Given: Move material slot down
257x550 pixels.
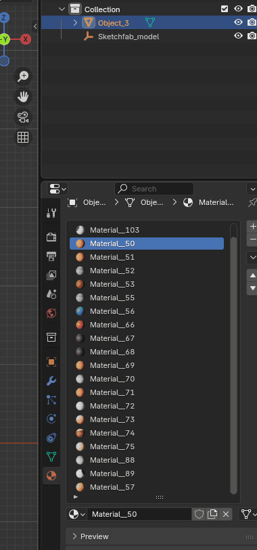Looking at the screenshot, I should 252,289.
